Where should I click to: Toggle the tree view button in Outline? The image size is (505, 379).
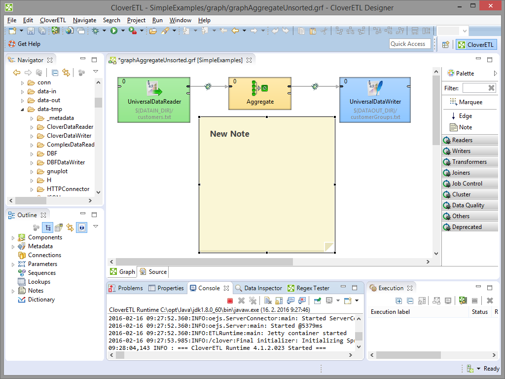(x=48, y=227)
